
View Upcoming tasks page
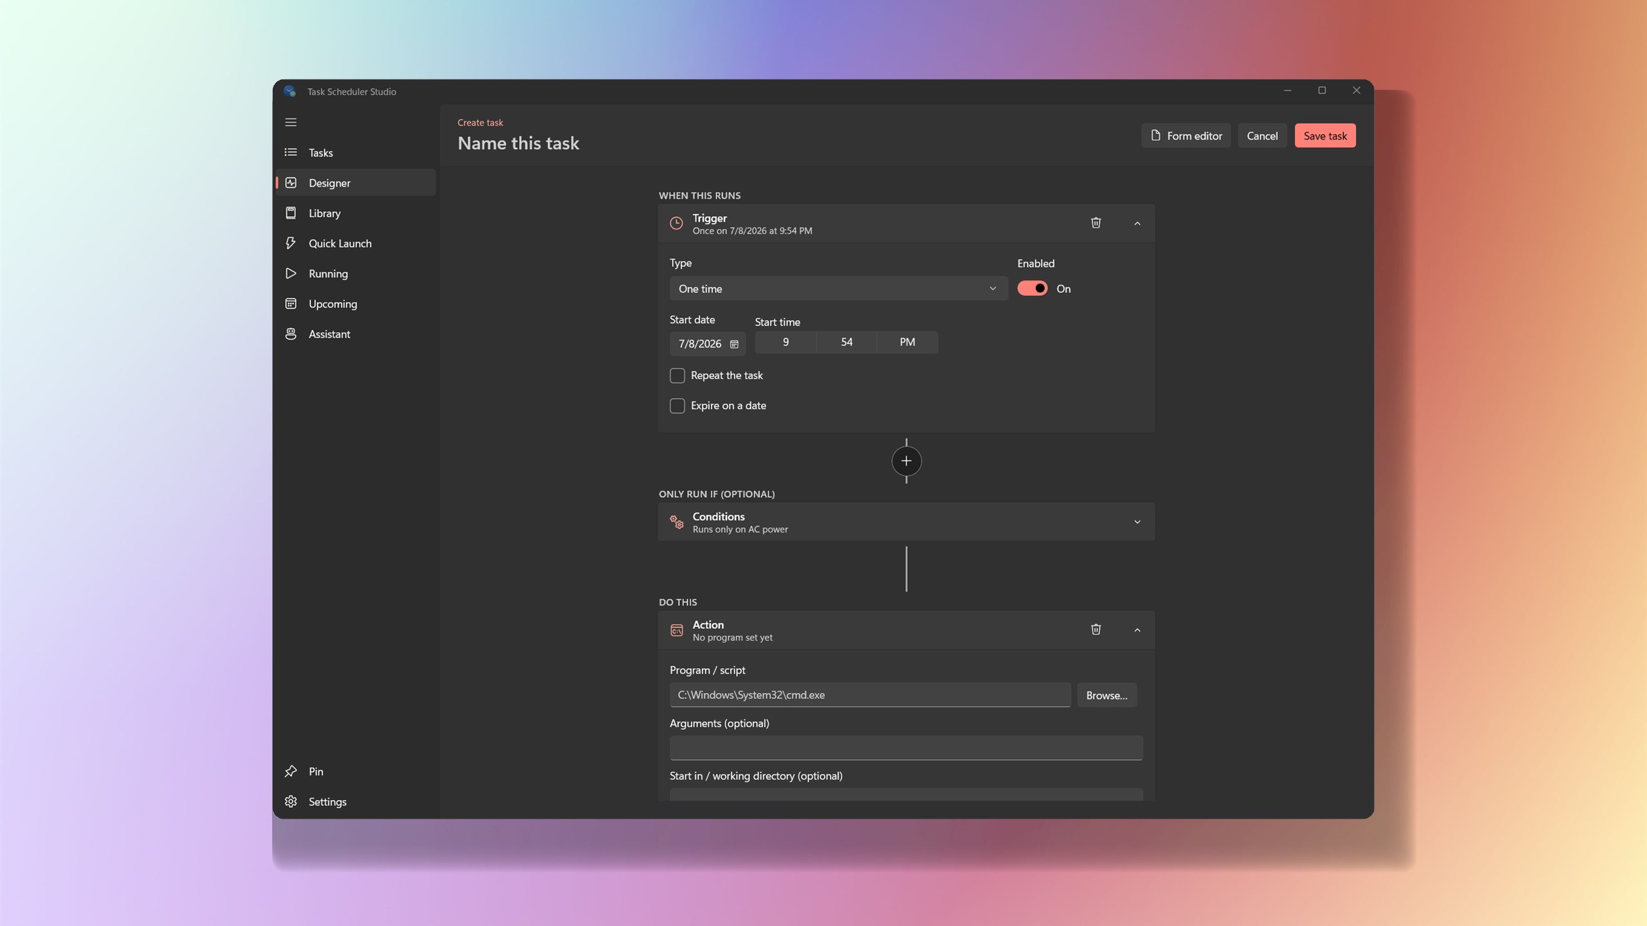coord(356,304)
